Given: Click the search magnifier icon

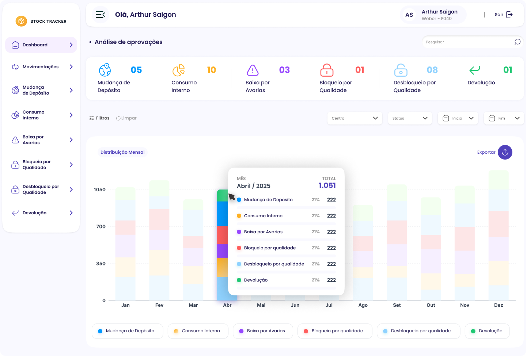Looking at the screenshot, I should click(517, 42).
